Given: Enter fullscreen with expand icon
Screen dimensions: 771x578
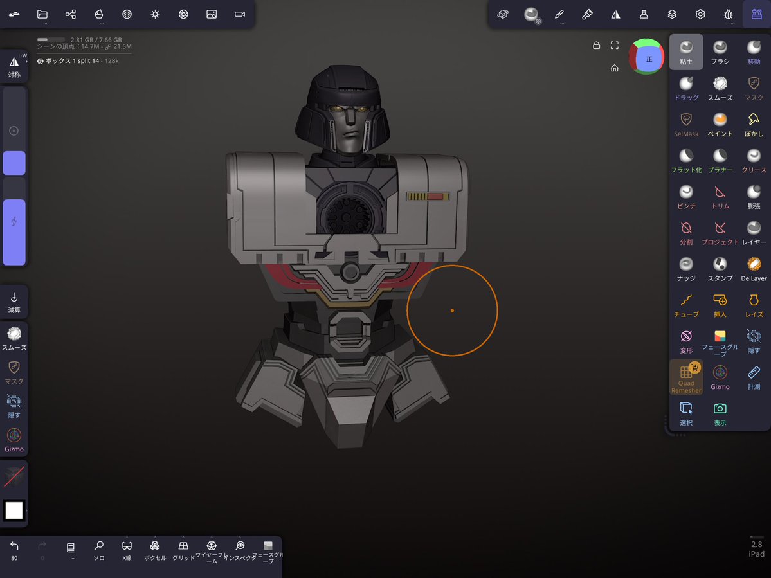Looking at the screenshot, I should [x=615, y=45].
